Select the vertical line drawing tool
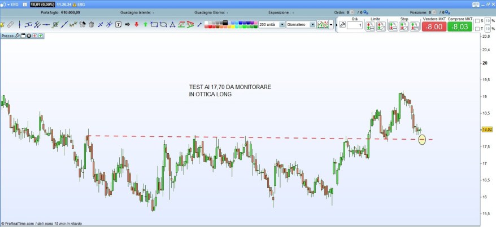496x227 pixels. coord(20,25)
